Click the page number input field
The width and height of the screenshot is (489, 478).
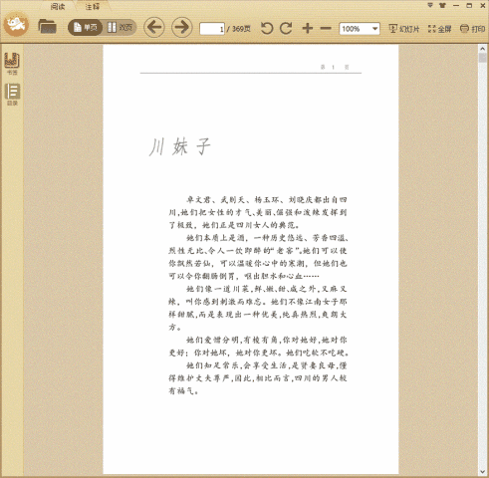(x=212, y=29)
